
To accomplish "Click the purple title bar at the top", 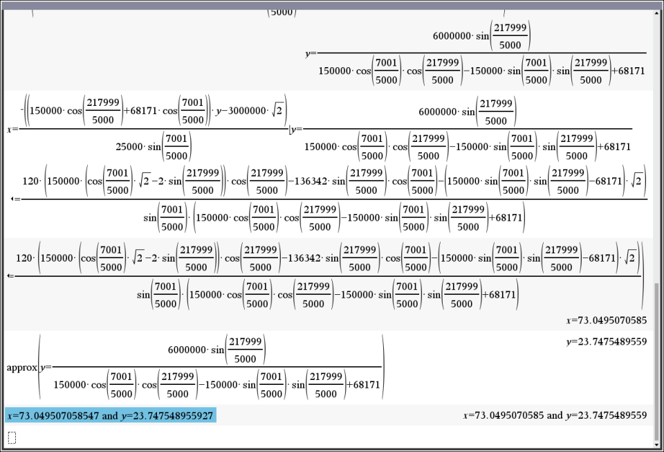I will (x=332, y=6).
